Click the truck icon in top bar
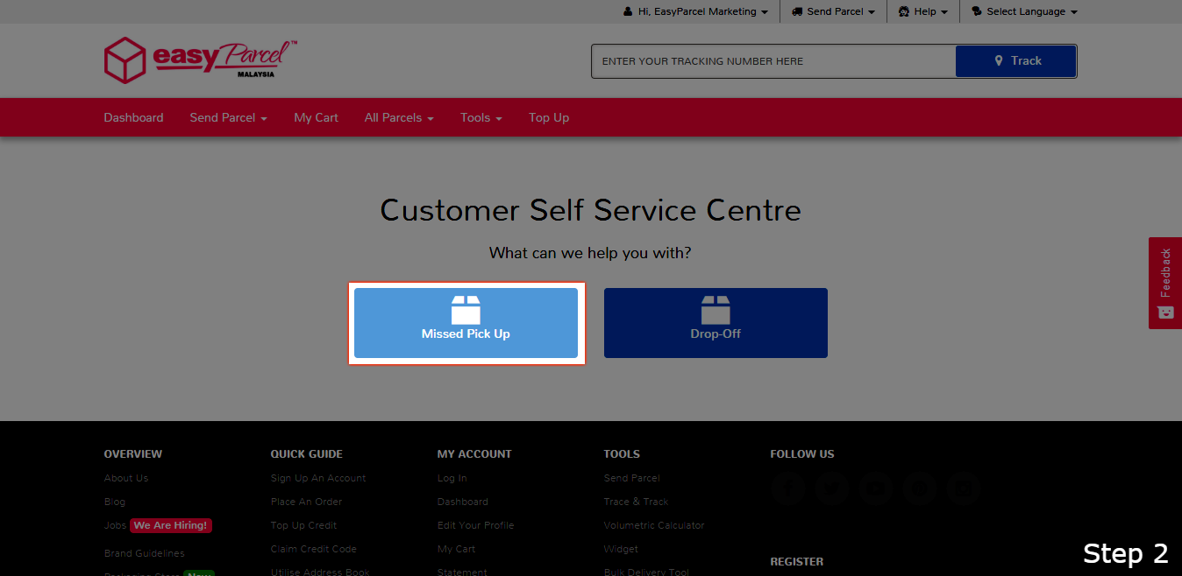 (797, 12)
